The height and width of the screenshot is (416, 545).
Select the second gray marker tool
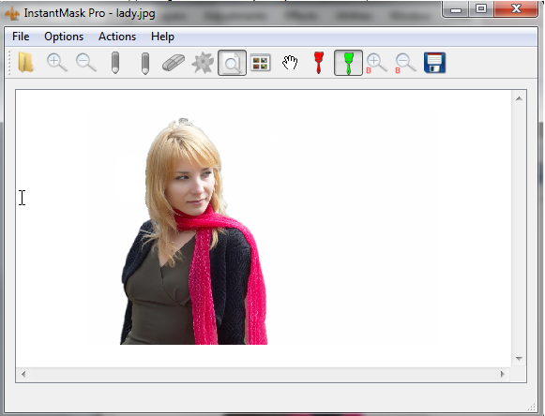(145, 63)
